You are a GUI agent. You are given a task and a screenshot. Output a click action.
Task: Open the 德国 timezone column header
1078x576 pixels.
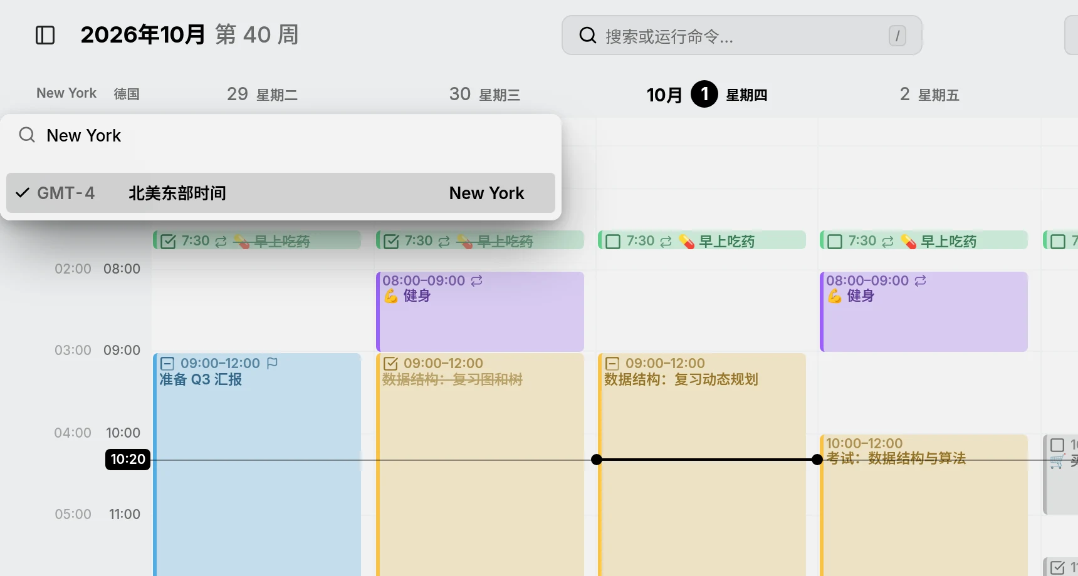[127, 94]
